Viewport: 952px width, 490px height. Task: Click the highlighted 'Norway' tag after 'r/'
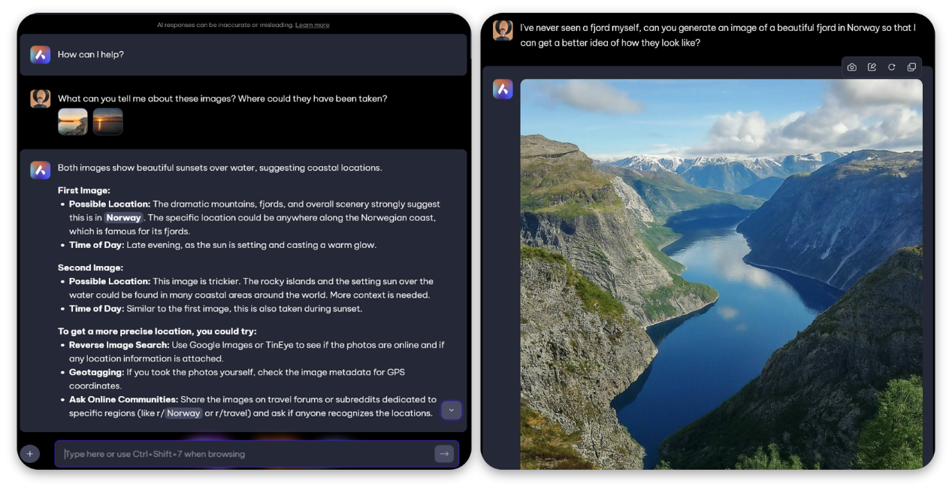(183, 413)
